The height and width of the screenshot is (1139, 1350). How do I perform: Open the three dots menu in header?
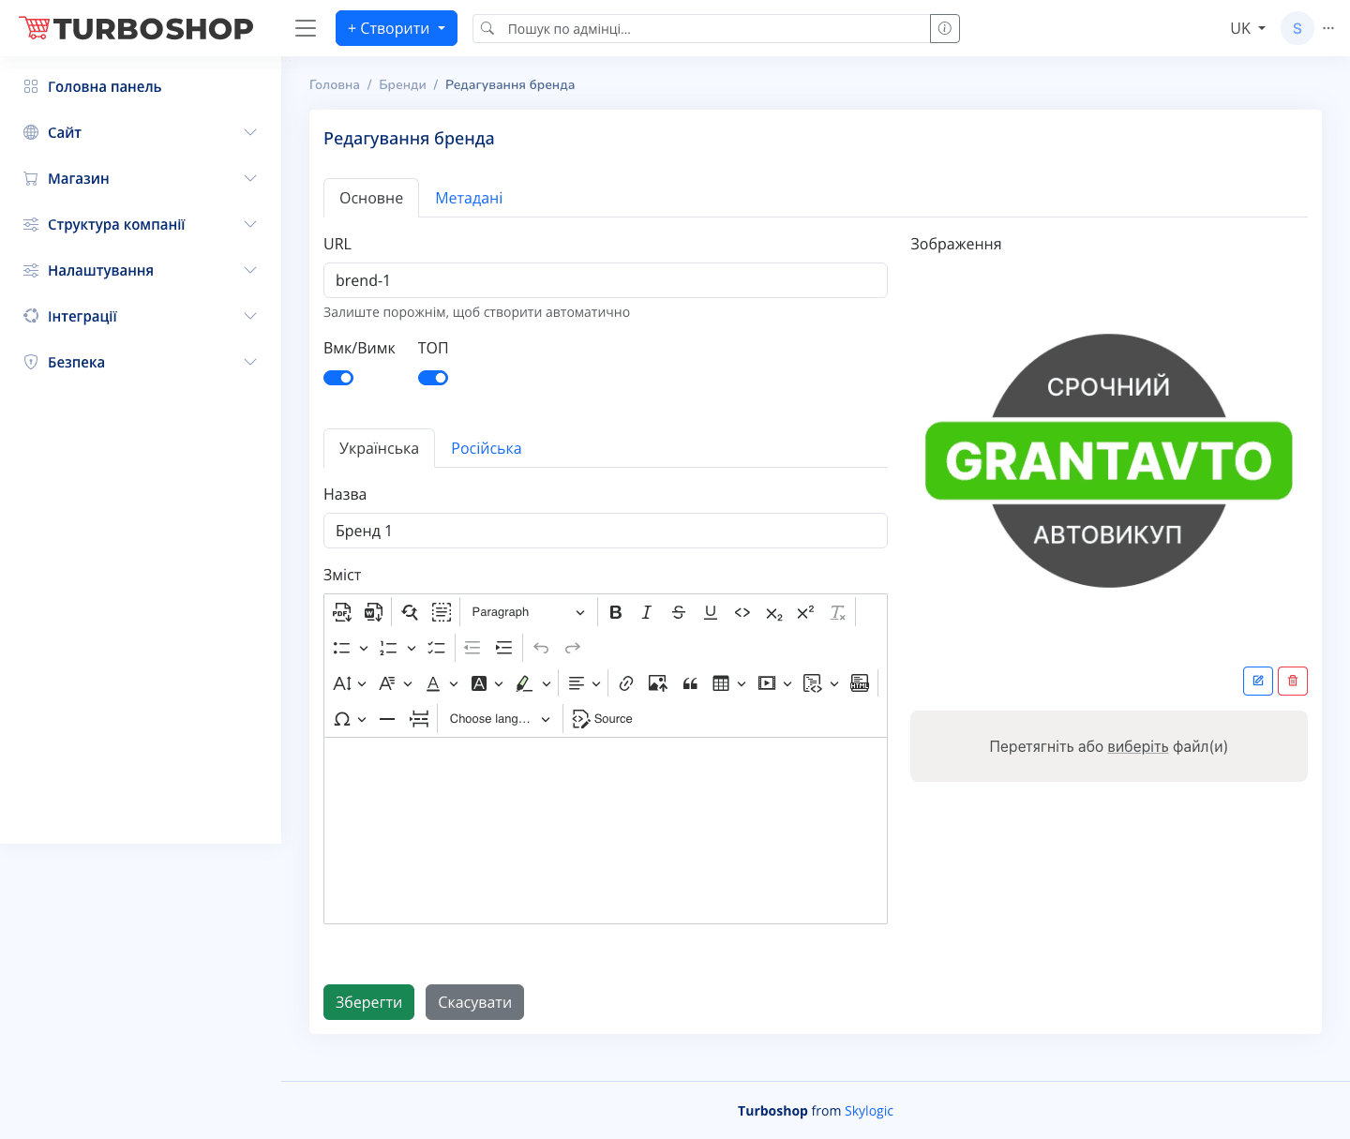point(1328,28)
